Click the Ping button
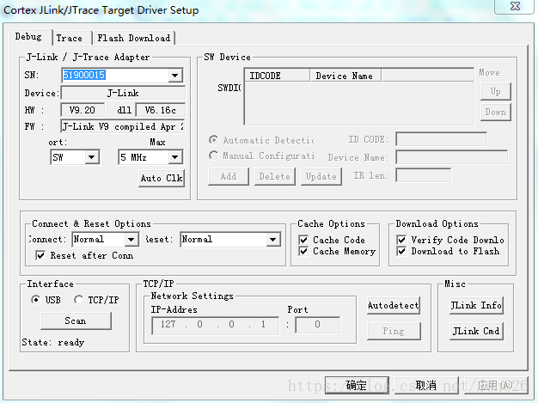The width and height of the screenshot is (538, 403). (394, 331)
